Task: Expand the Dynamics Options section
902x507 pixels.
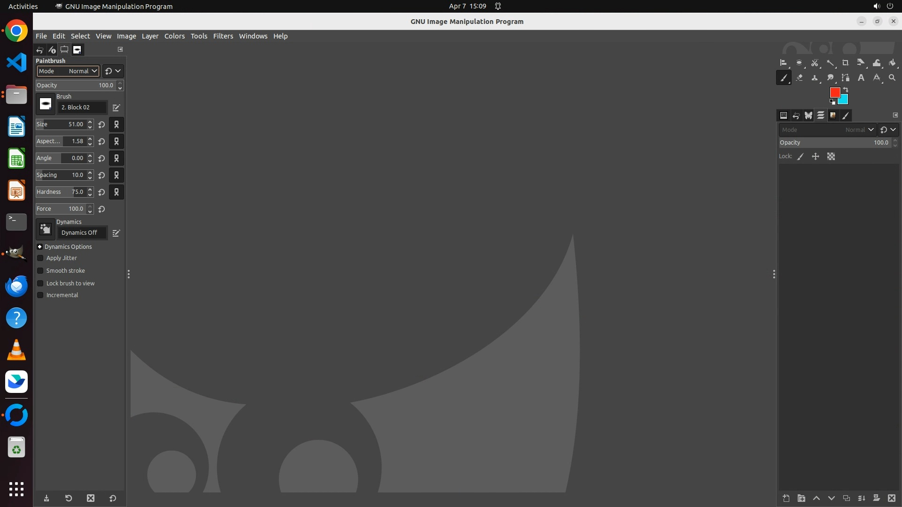Action: [40, 247]
